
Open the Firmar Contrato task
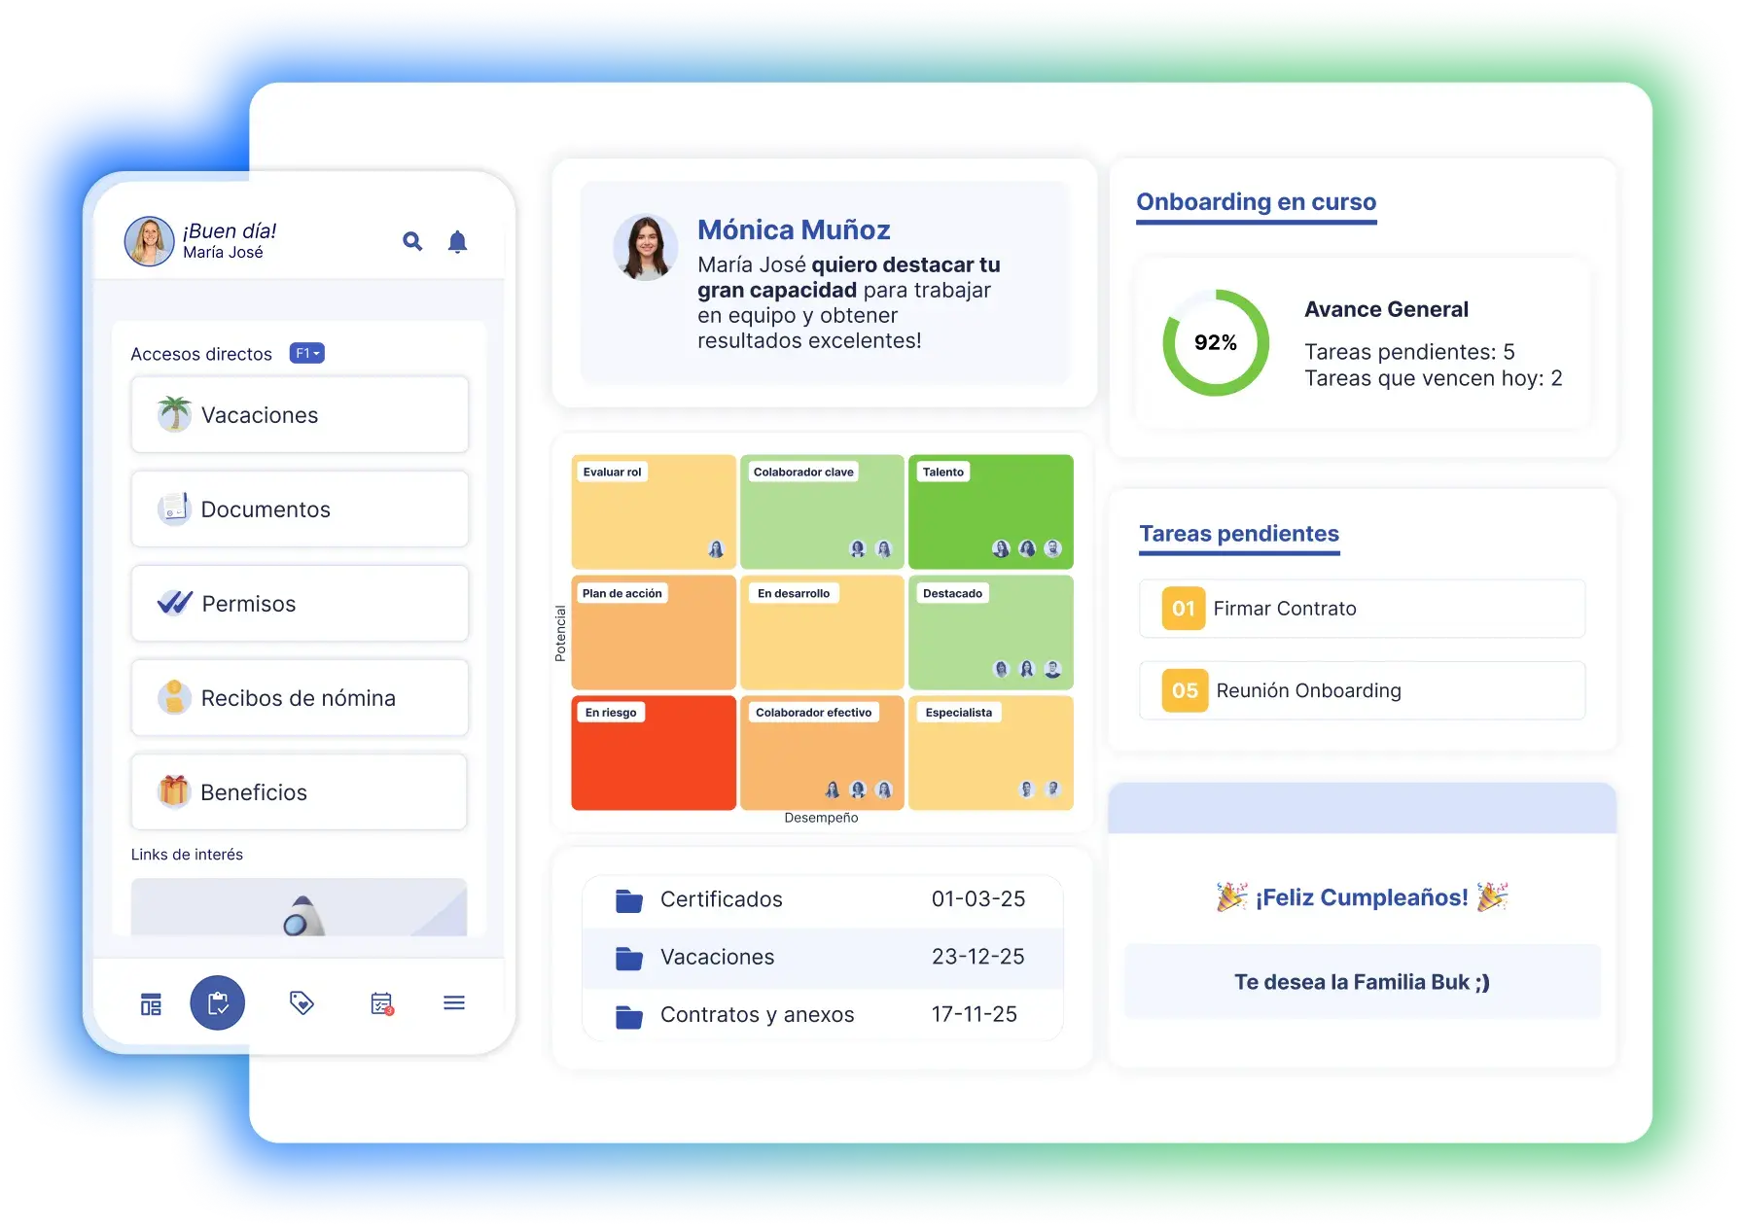(1362, 609)
